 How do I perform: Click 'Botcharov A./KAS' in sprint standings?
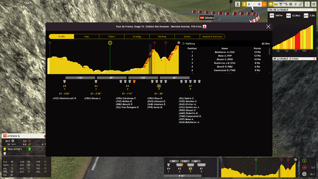pos(225,52)
